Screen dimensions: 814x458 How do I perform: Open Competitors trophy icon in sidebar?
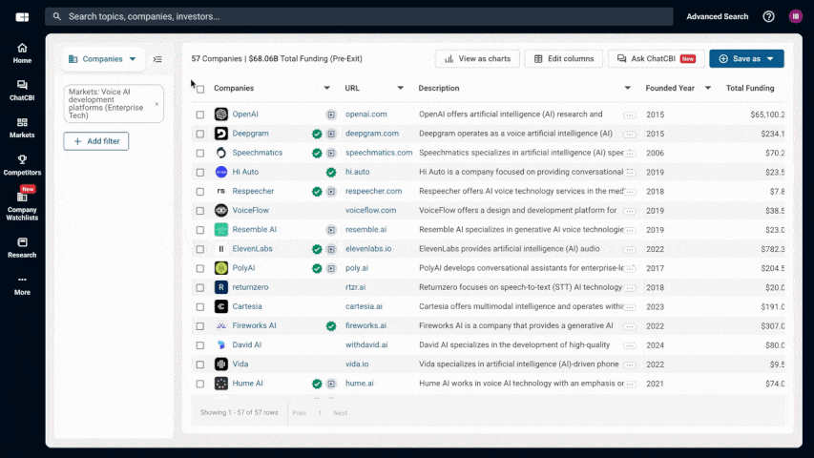pyautogui.click(x=22, y=164)
